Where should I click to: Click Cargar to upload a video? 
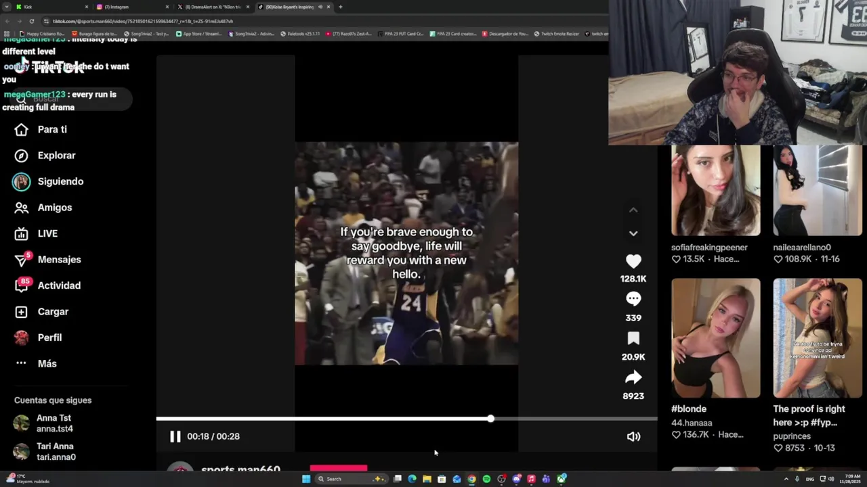(42, 312)
